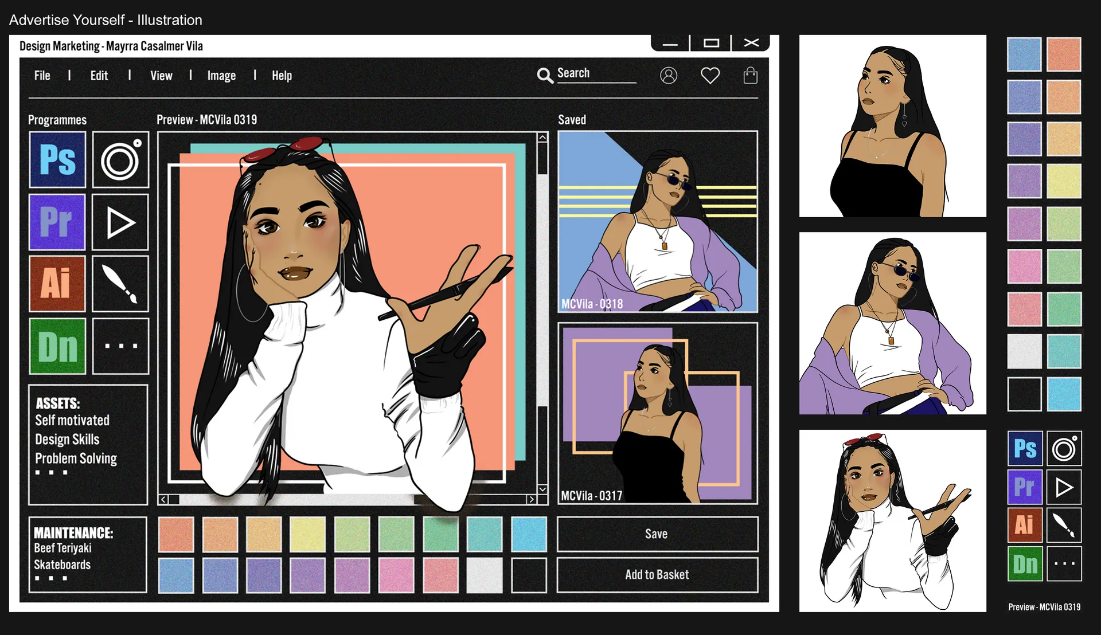Click the play triangle icon
The width and height of the screenshot is (1101, 635).
coord(120,222)
